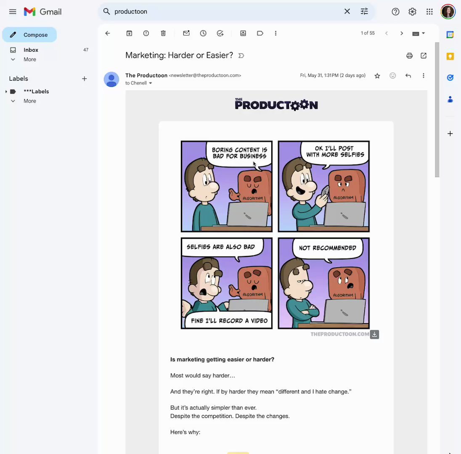Open the main menu hamburger icon
This screenshot has width=461, height=454.
(x=13, y=12)
